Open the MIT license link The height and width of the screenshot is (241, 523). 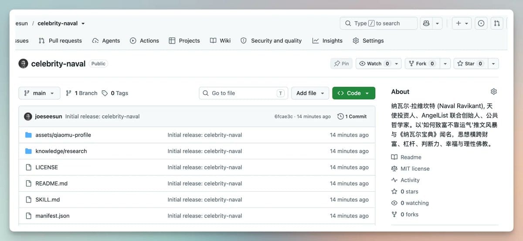tap(410, 169)
